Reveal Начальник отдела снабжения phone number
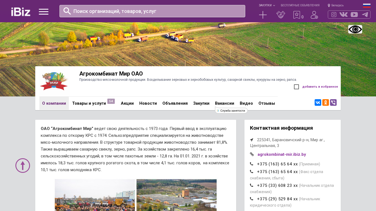Screen dimensions: 376x211 point(277,185)
